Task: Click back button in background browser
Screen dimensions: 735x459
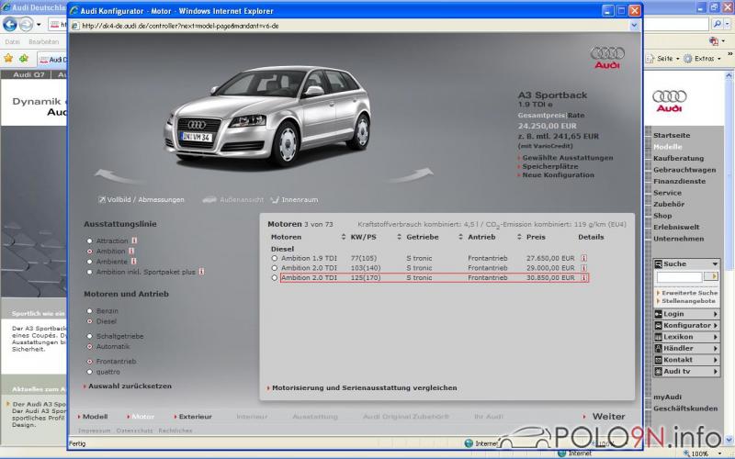Action: [x=10, y=24]
